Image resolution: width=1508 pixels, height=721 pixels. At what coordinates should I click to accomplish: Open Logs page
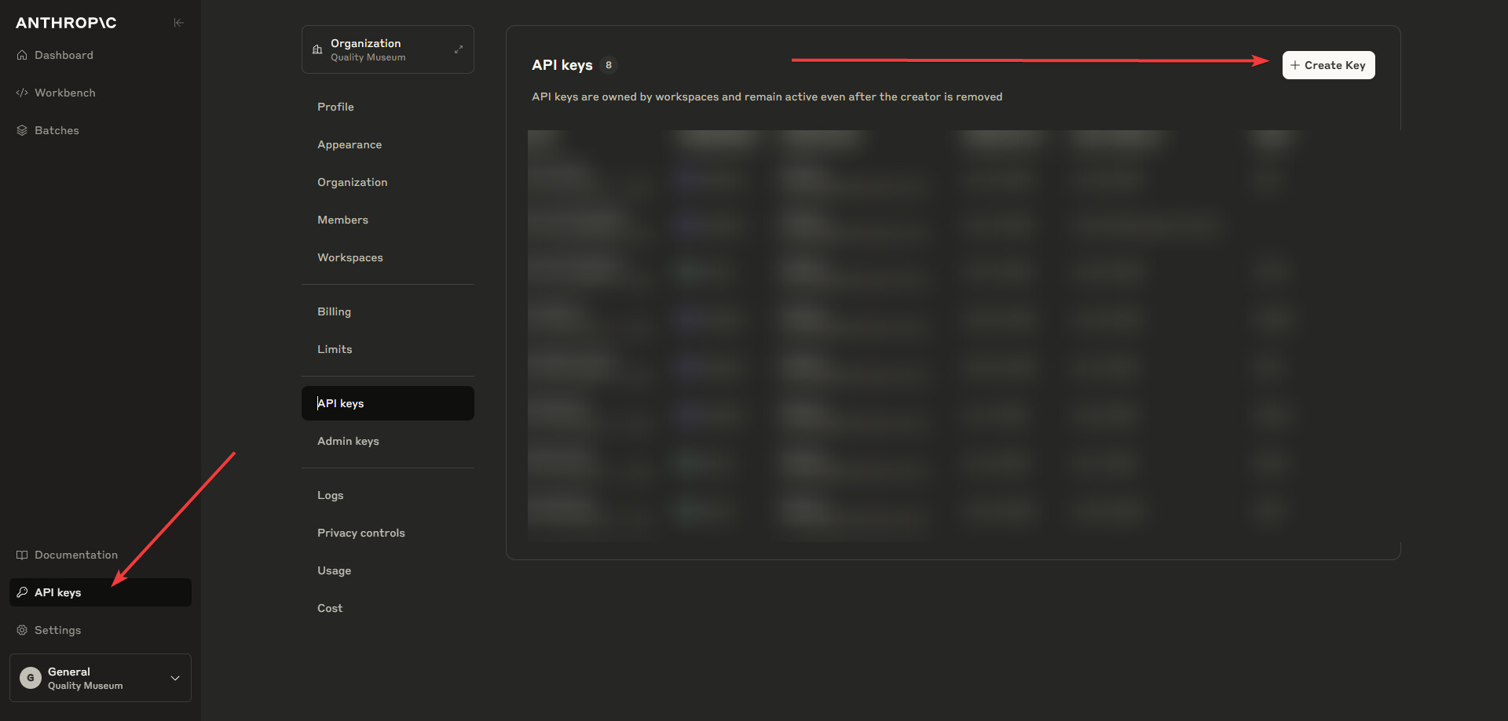tap(388, 495)
